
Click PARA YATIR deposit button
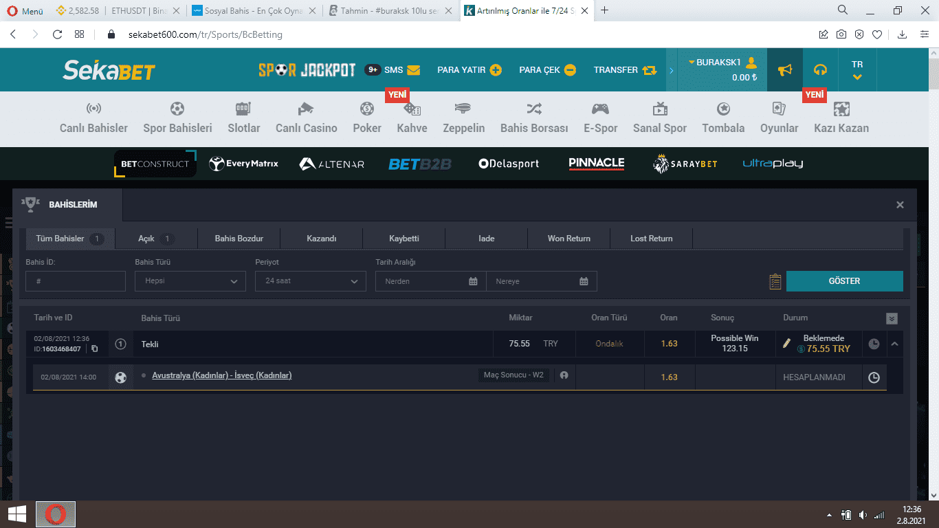click(469, 69)
